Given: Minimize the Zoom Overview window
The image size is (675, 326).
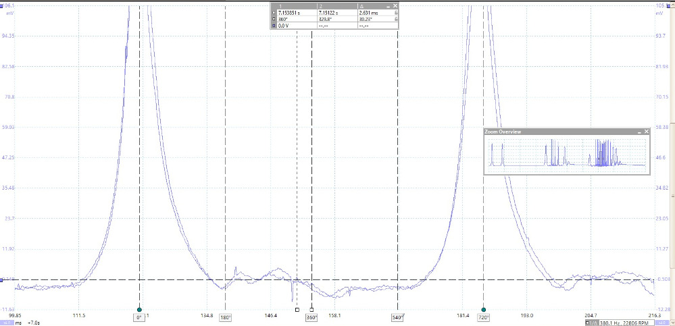Looking at the screenshot, I should click(x=639, y=132).
